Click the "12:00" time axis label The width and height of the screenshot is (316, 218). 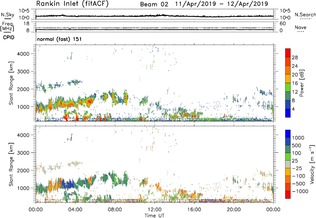(x=154, y=210)
